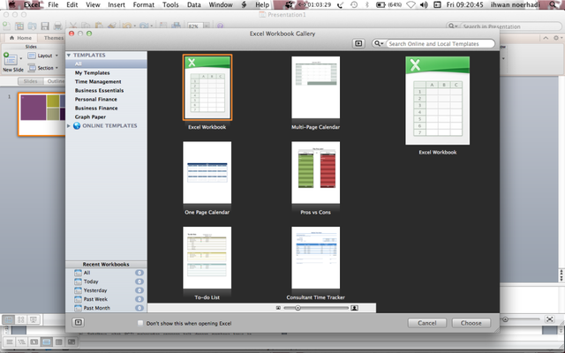Open My Templates category

(x=92, y=72)
